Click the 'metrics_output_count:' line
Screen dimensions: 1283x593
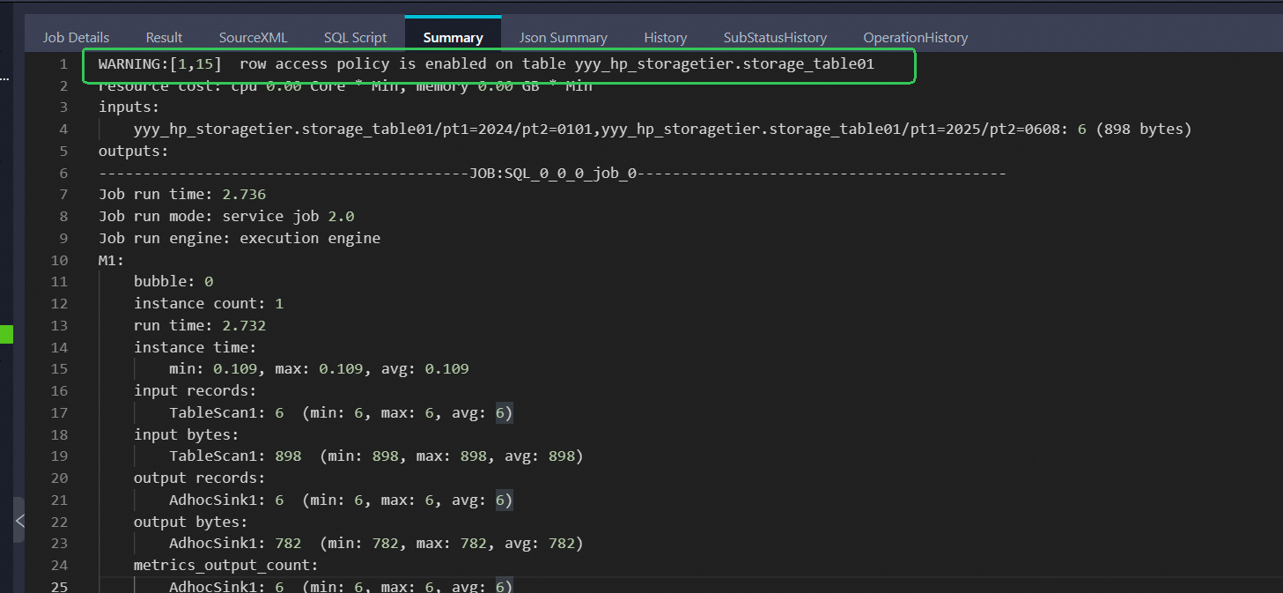(x=226, y=565)
